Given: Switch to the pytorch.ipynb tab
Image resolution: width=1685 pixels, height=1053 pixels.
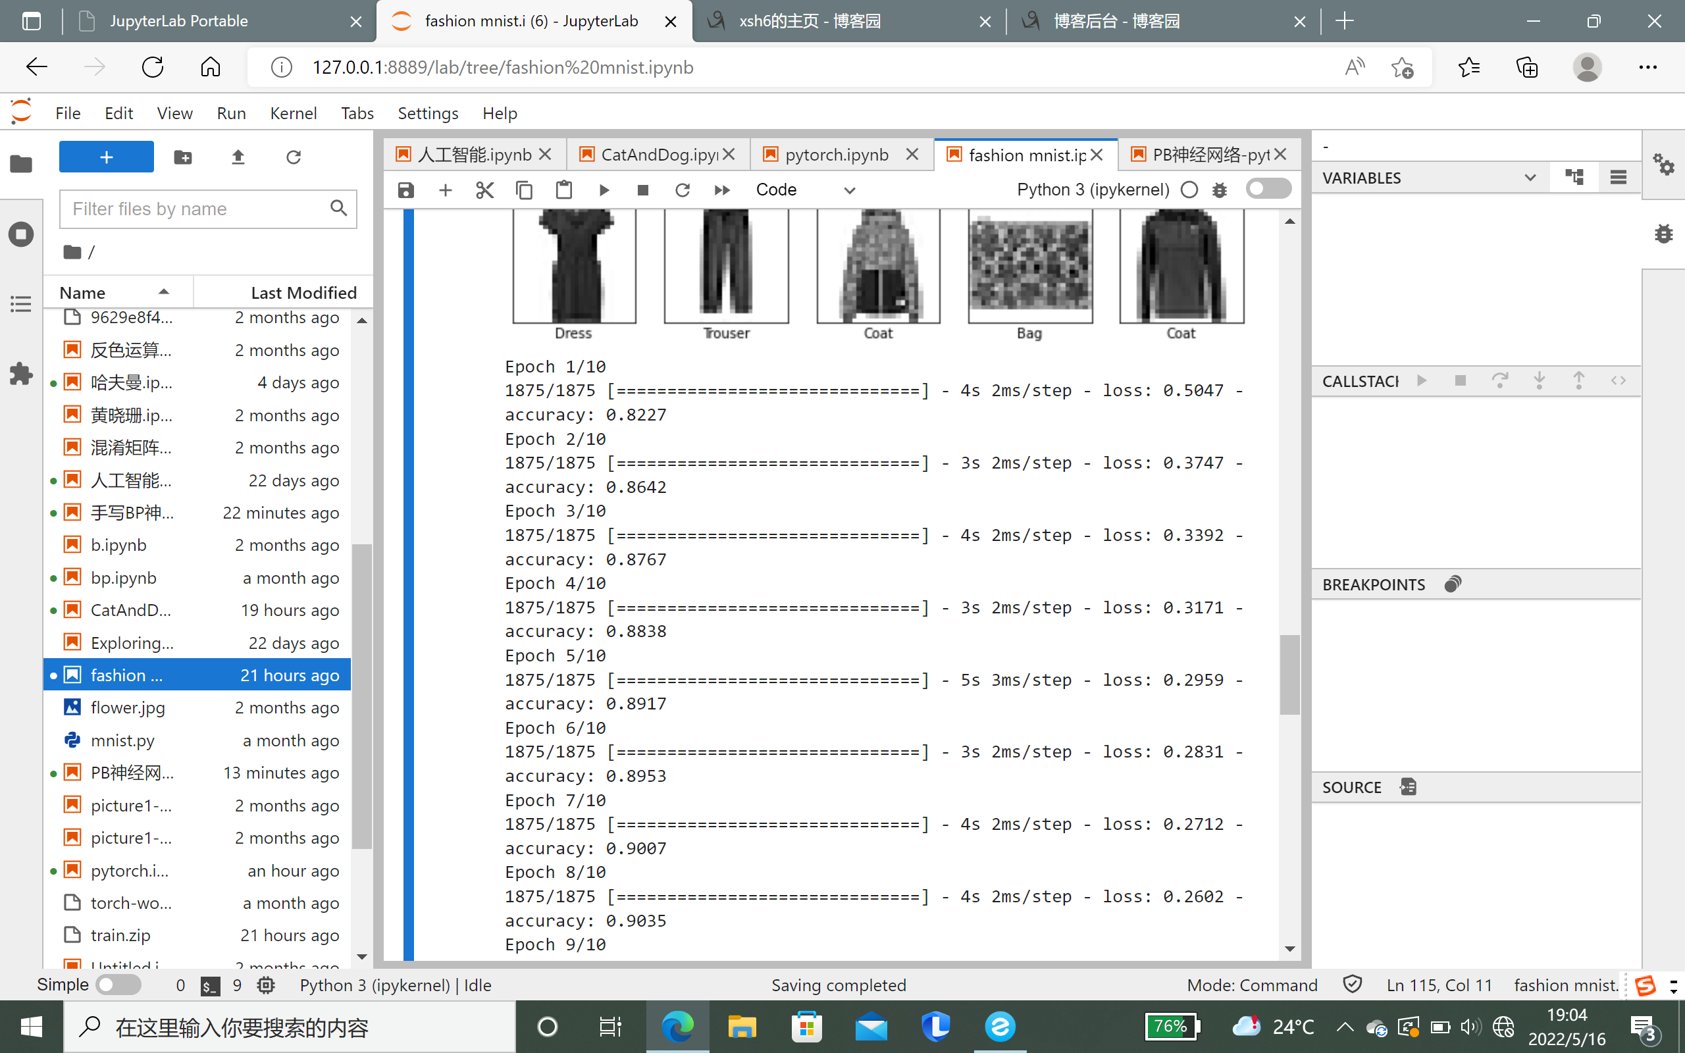Looking at the screenshot, I should (836, 155).
